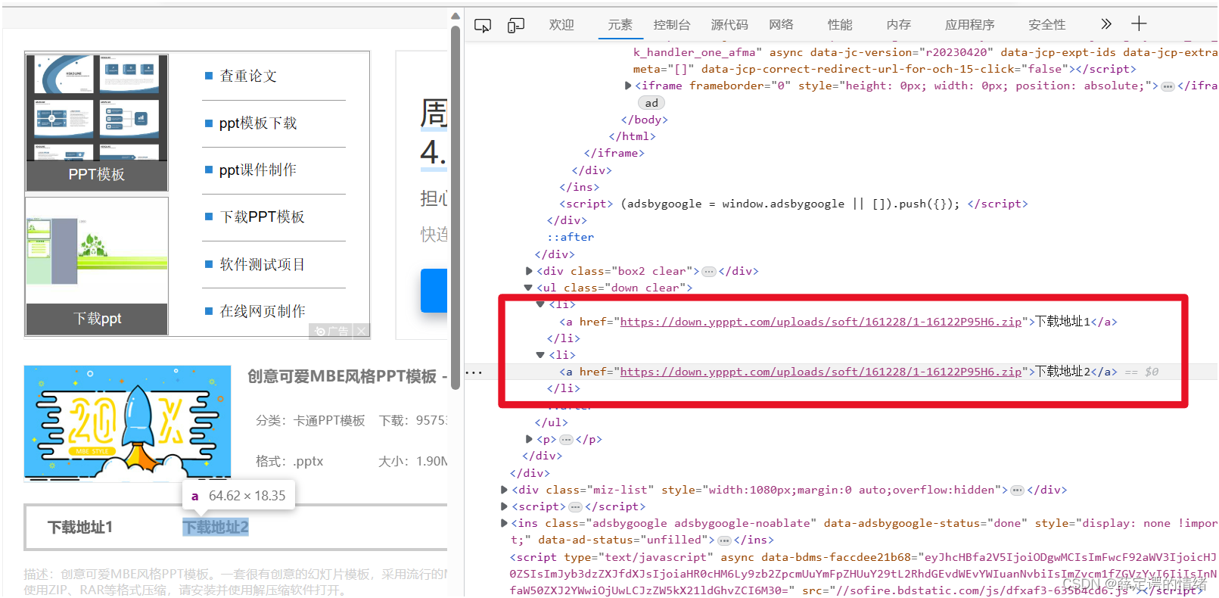Expand the p element node

(529, 439)
